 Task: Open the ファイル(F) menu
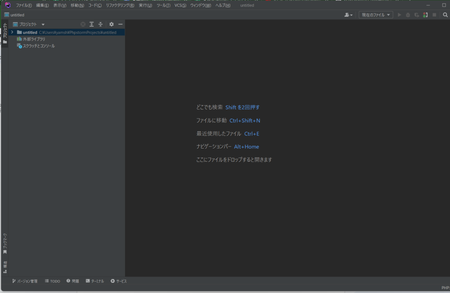[x=24, y=5]
